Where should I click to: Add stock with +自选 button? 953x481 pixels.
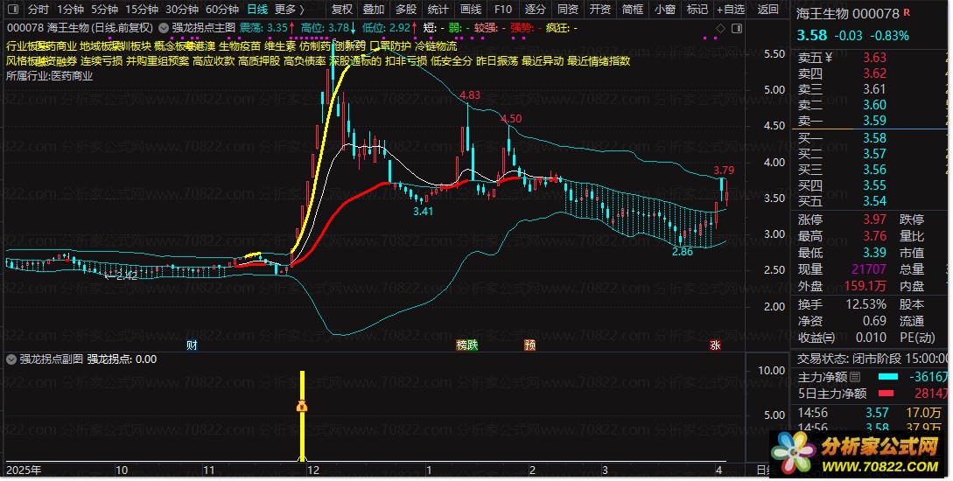pos(731,9)
